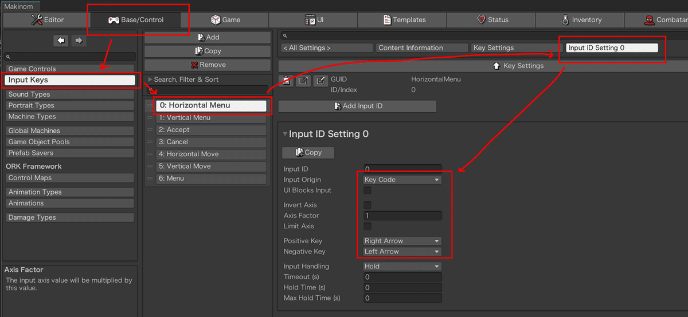This screenshot has width=688, height=317.
Task: Switch to the Status tab
Action: point(491,19)
